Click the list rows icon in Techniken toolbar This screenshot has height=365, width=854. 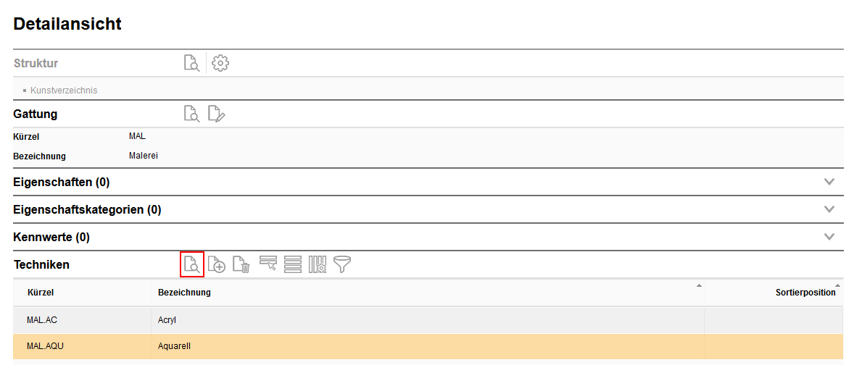pos(293,264)
